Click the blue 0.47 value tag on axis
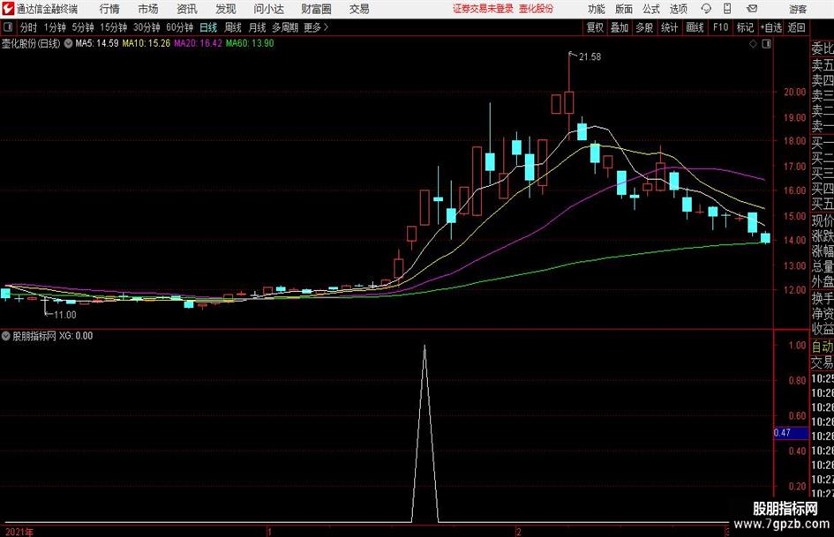 (791, 433)
